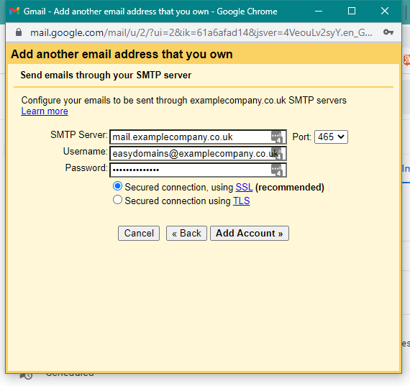
Task: Select Secured connection using SSL radio button
Action: [x=117, y=186]
